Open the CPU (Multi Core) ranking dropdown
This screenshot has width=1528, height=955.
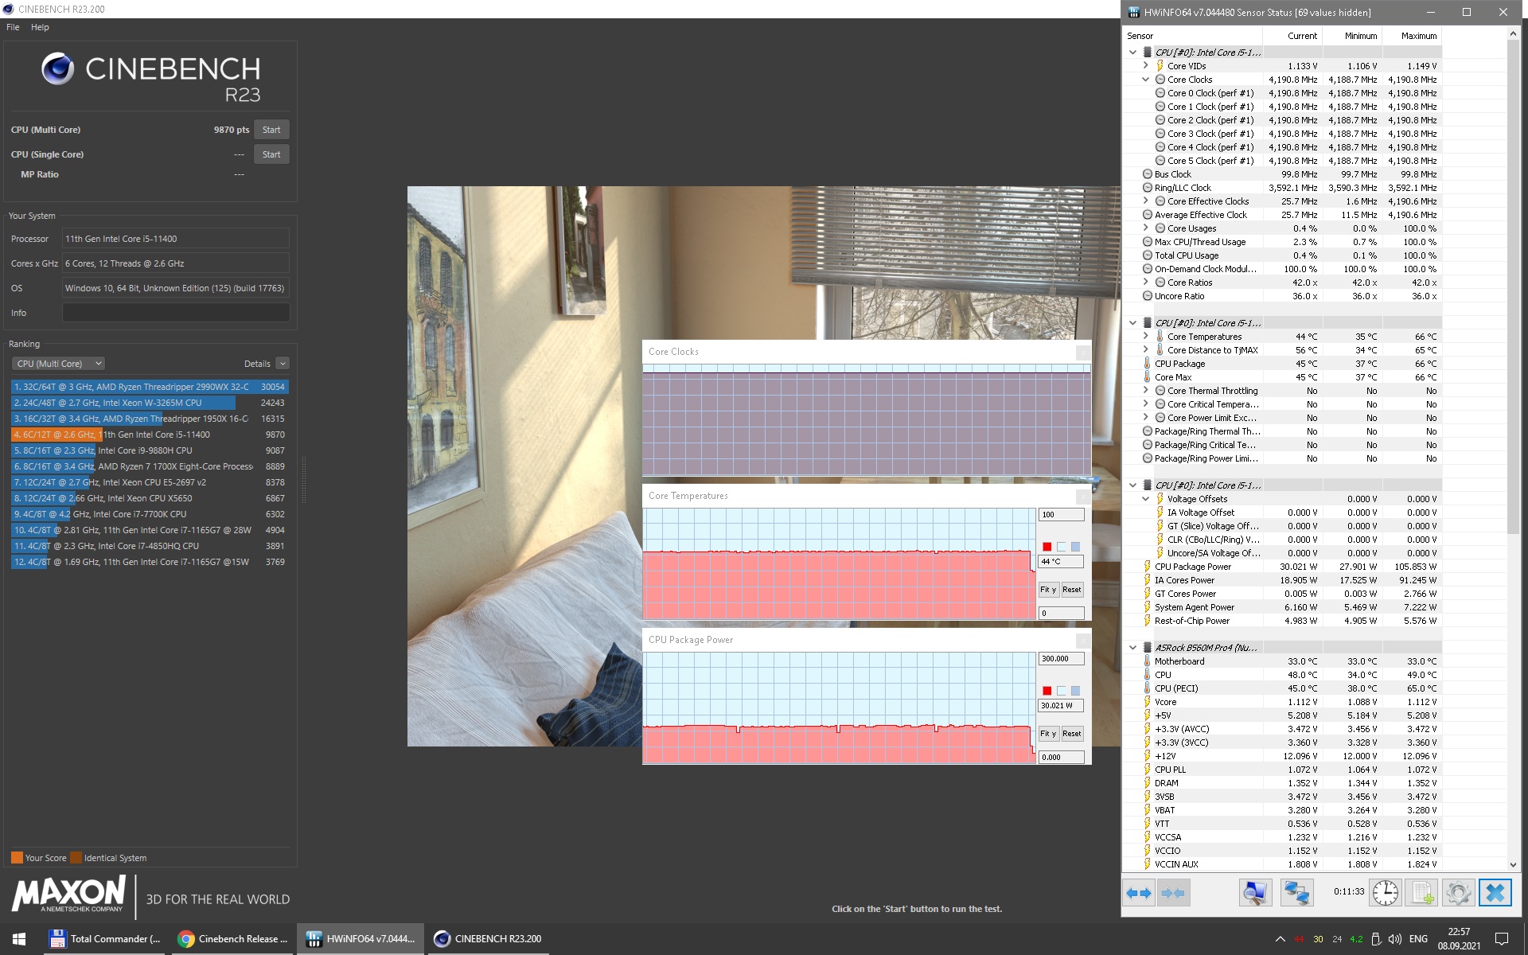tap(58, 364)
